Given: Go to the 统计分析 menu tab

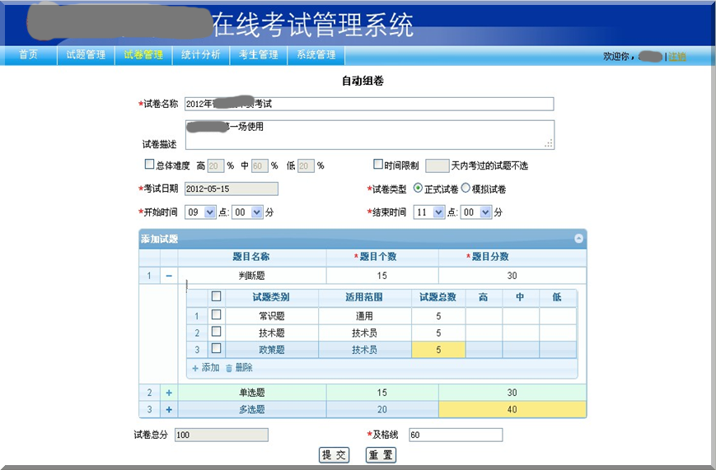Looking at the screenshot, I should pos(201,55).
